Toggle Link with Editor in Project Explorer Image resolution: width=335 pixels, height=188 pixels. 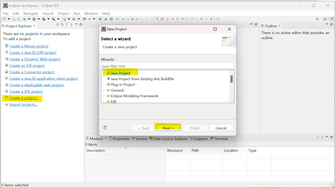pyautogui.click(x=62, y=25)
